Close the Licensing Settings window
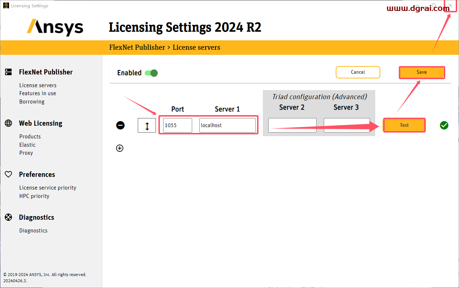 (450, 5)
